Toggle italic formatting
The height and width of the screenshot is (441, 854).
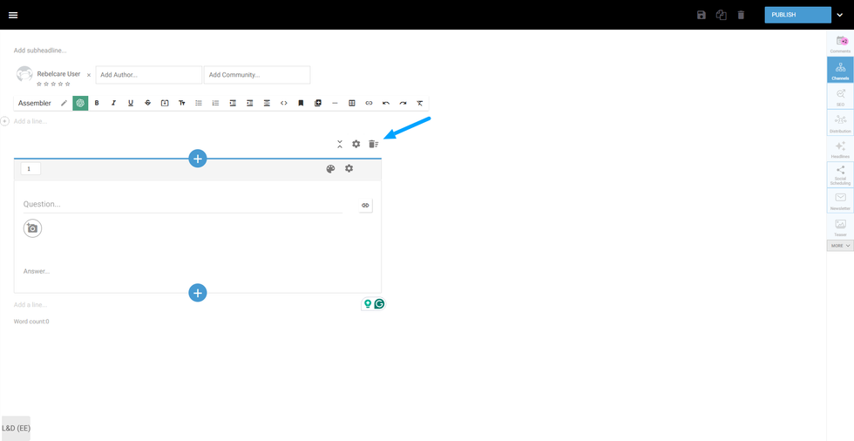click(x=114, y=103)
